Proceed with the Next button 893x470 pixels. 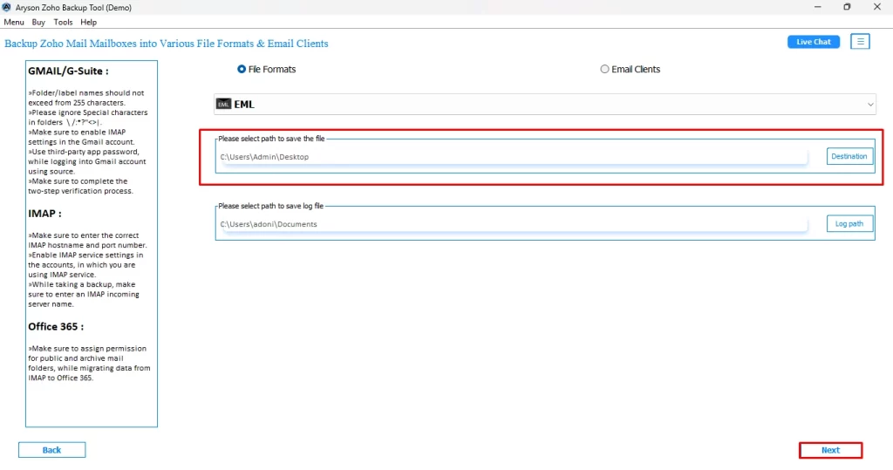point(830,450)
